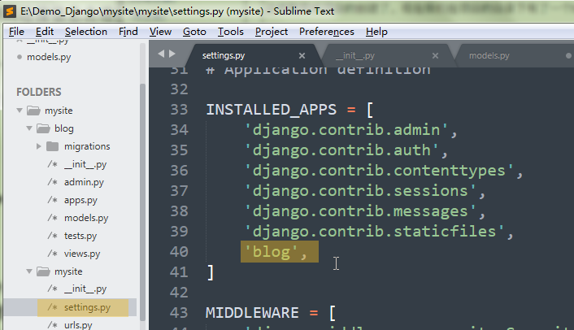This screenshot has height=330, width=574.
Task: Click unsaved dot on models.py tab
Action: pyautogui.click(x=568, y=55)
